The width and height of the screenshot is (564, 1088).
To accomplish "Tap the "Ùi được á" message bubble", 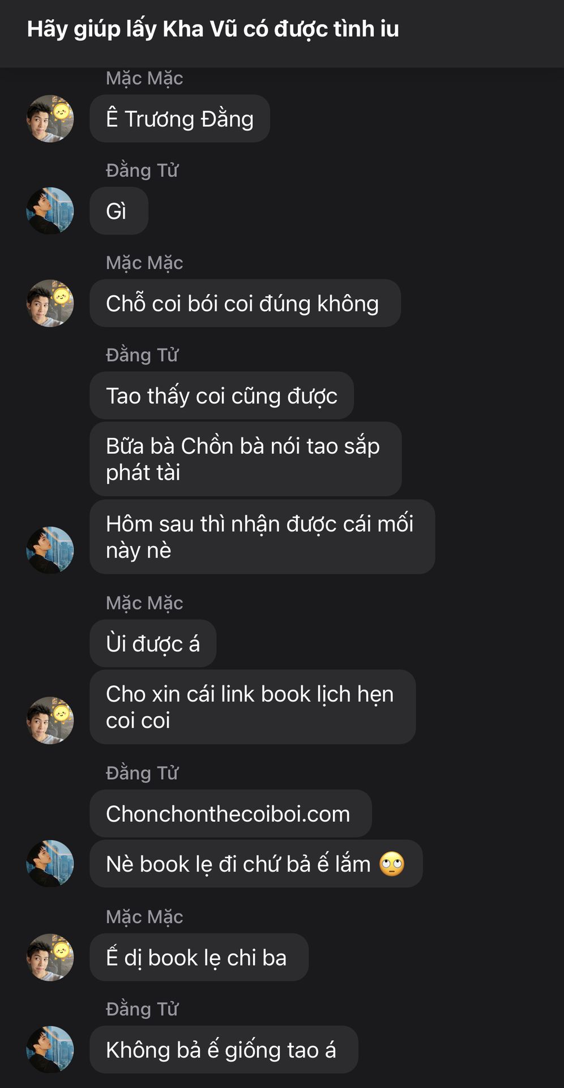I will click(x=153, y=644).
